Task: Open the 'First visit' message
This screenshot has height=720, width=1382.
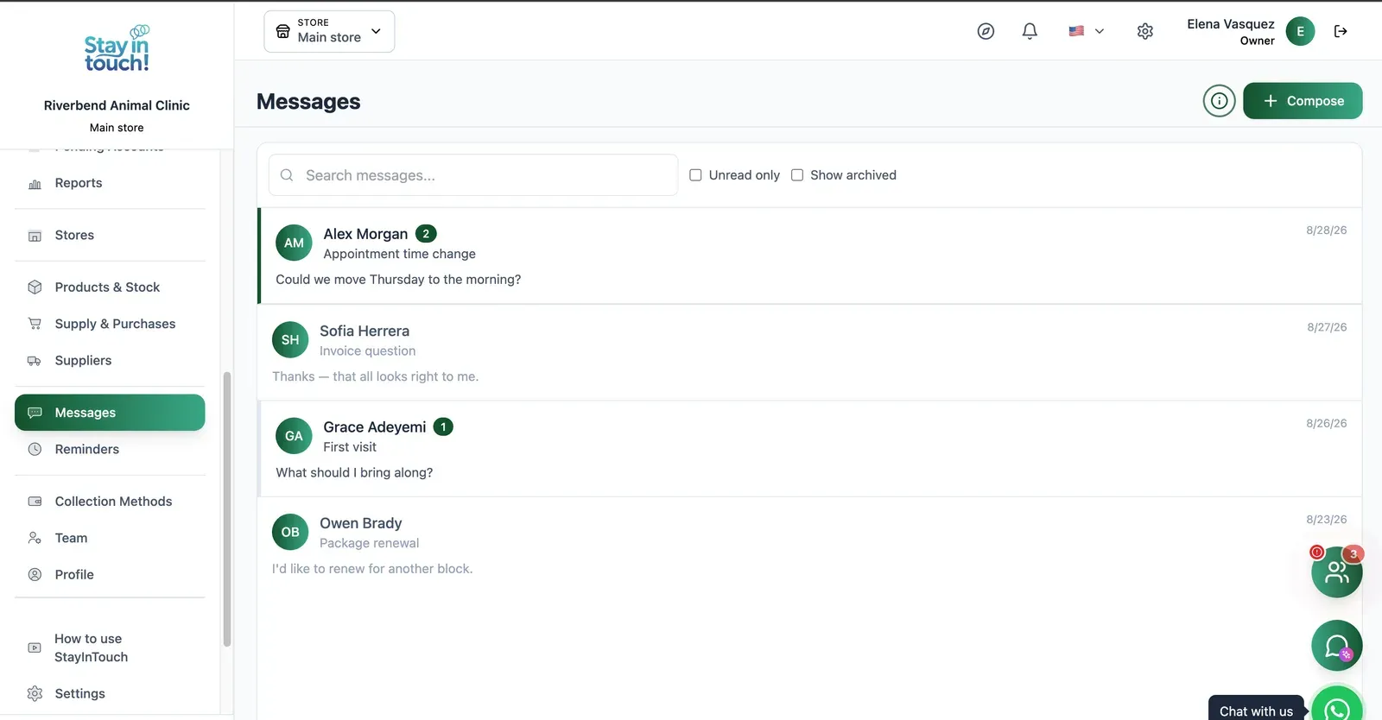Action: (810, 449)
